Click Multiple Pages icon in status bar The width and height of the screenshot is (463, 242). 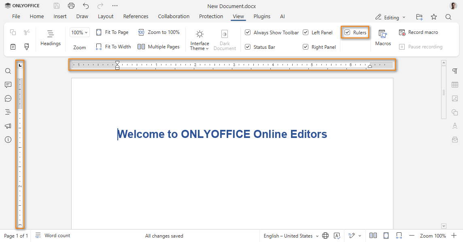click(x=373, y=236)
